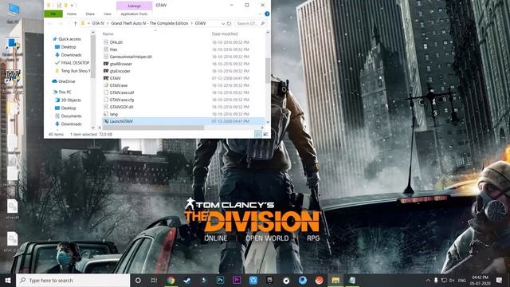Click the Up one level arrow
The height and width of the screenshot is (287, 510).
[x=75, y=23]
